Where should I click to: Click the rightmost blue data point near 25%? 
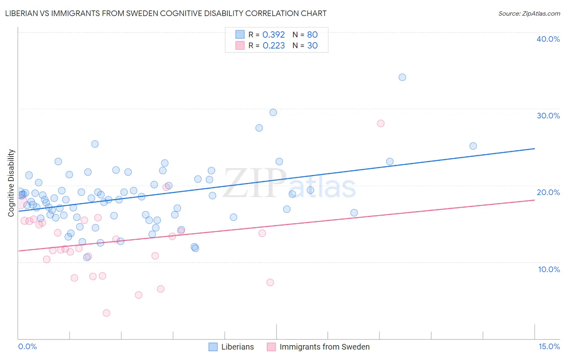click(473, 146)
